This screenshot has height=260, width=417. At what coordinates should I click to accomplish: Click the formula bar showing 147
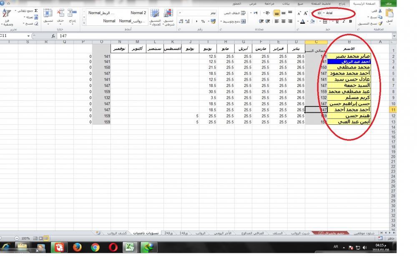(224, 36)
